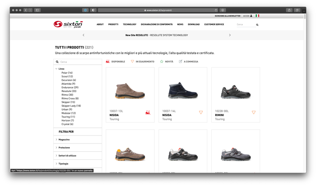
Task: Filter by Scout (12) line
Action: click(67, 76)
